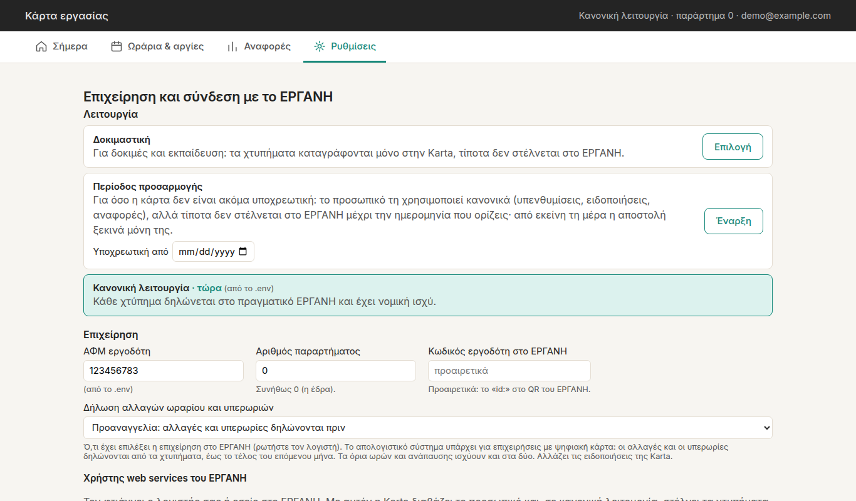Click the hint Συνήθως 0 (η έδρα).
Screen dimensions: 856x501
coord(296,390)
